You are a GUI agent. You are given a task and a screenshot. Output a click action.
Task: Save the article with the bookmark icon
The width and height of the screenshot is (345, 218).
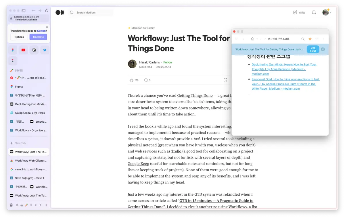(x=225, y=80)
